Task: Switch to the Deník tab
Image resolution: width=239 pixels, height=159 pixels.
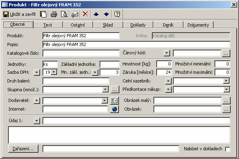Action: click(168, 25)
